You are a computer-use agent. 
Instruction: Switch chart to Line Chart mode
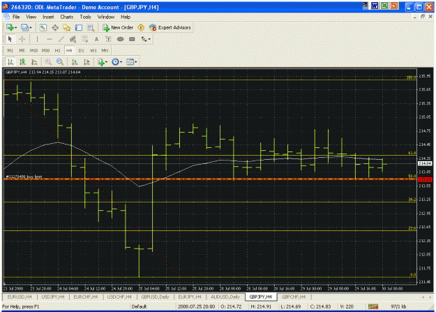tap(34, 62)
